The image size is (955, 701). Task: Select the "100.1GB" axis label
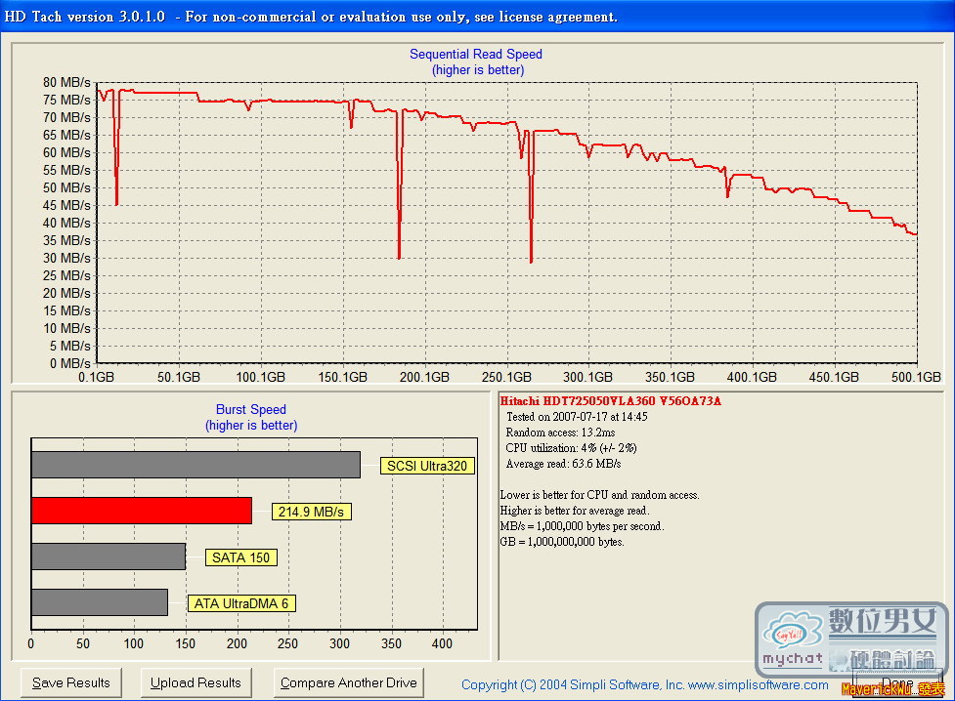pos(261,377)
